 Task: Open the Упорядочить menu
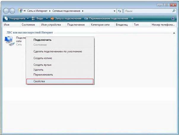coord(16,18)
